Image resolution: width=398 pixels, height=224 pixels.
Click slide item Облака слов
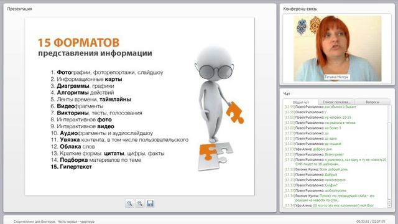(73, 147)
